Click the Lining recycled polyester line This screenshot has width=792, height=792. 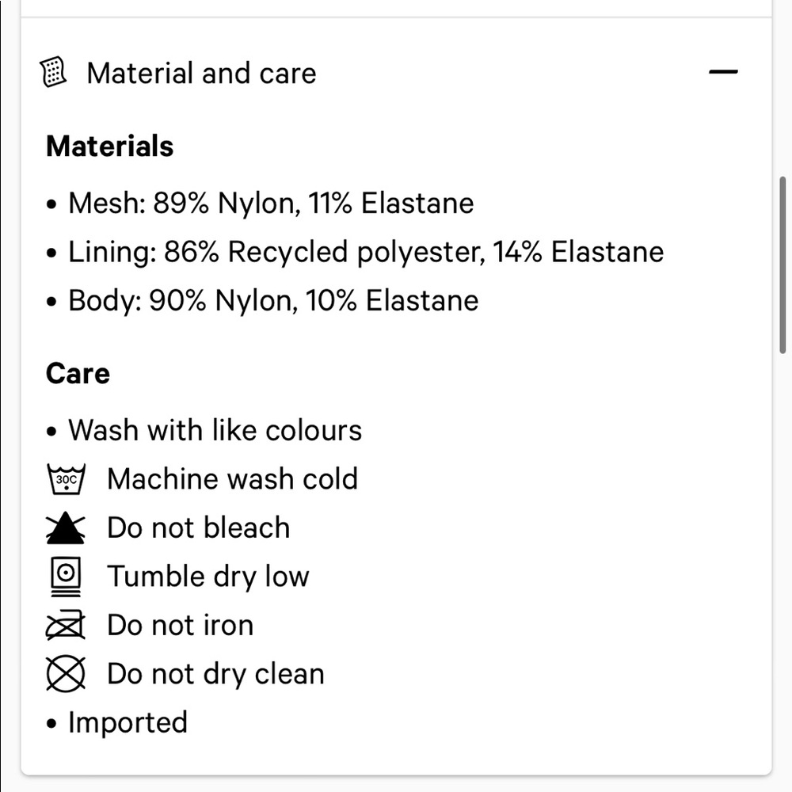click(366, 253)
